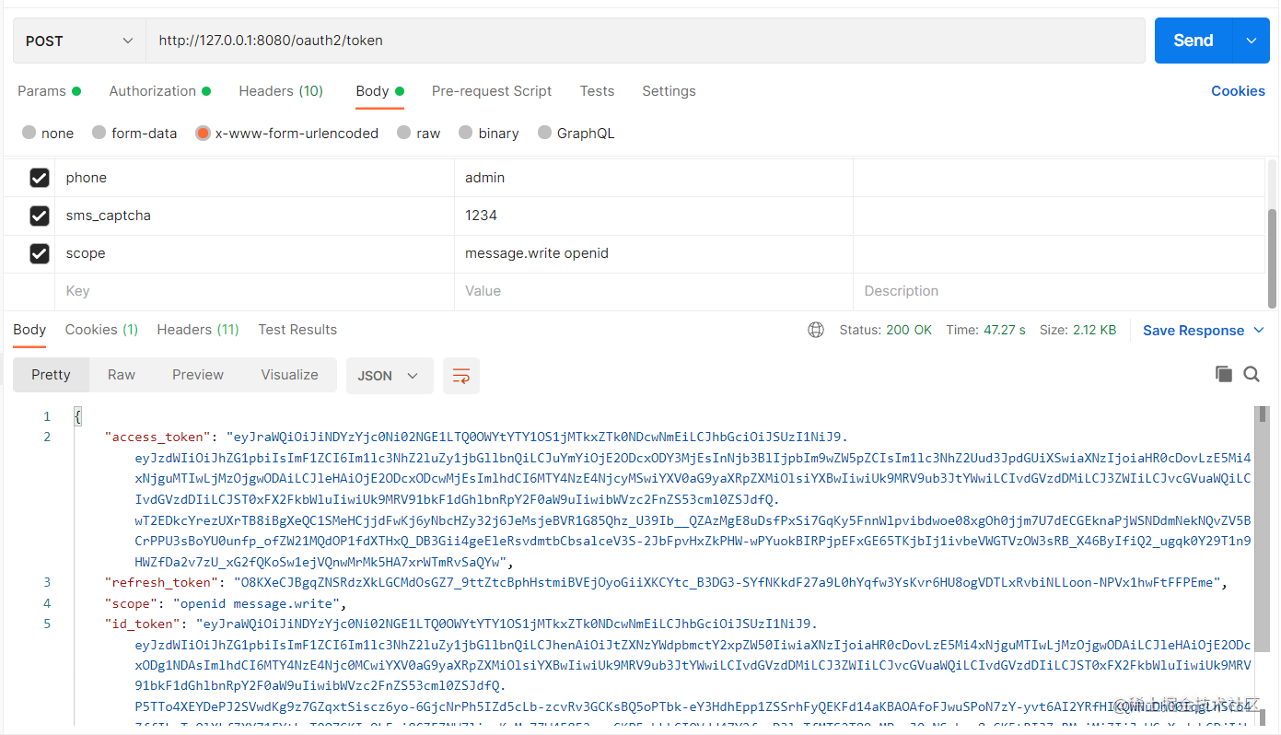
Task: Click the text wrap icon beside JSON dropdown
Action: click(460, 375)
